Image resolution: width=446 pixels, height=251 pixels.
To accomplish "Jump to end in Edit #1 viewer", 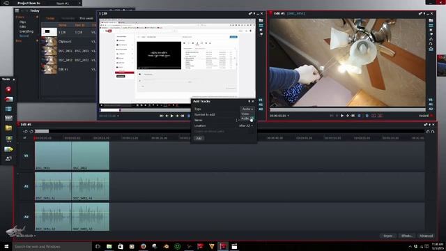I will coord(353,116).
